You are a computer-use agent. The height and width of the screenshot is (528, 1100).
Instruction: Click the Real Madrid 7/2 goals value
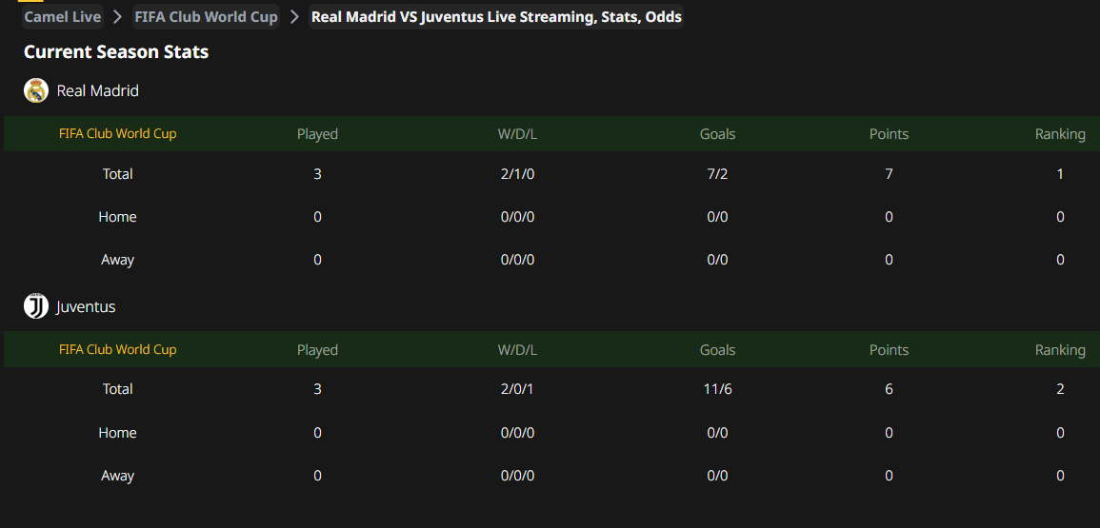pyautogui.click(x=718, y=174)
